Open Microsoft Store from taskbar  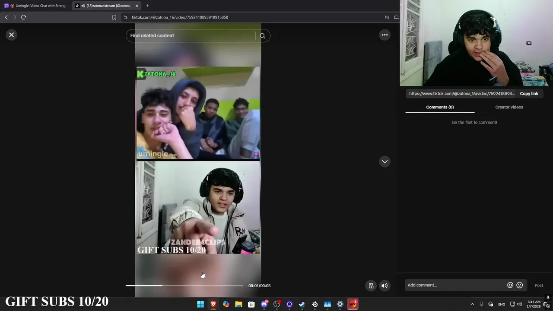click(251, 305)
